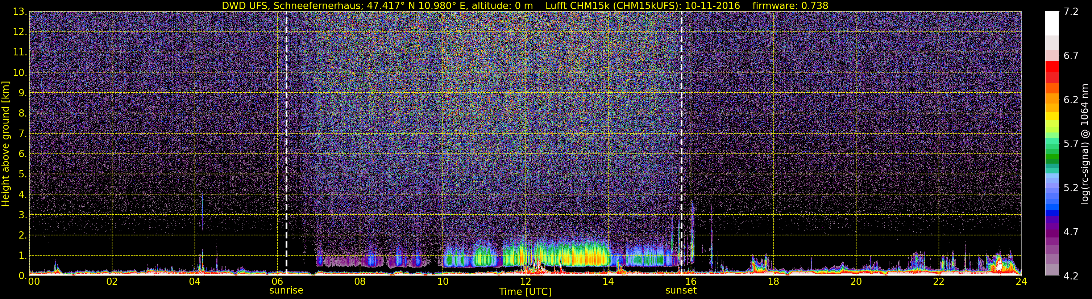Click the sunset label below the time axis

tap(681, 291)
